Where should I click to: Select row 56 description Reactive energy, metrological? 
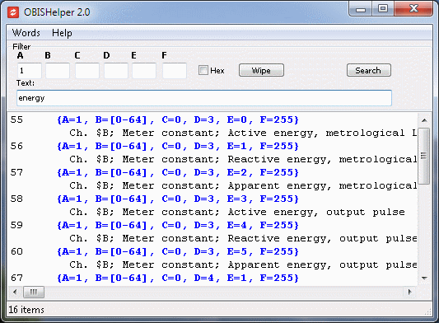click(243, 159)
